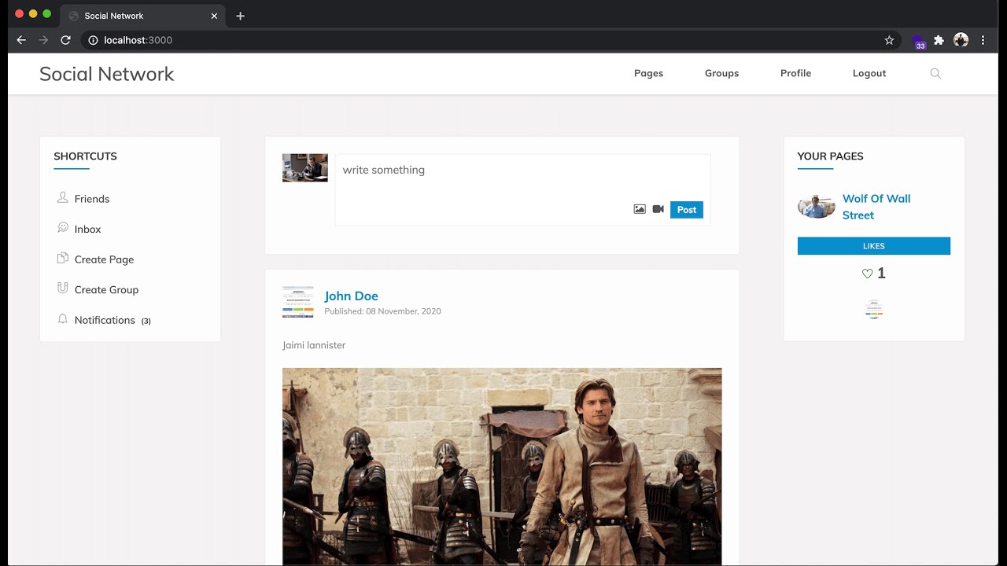
Task: Click John Doe's post avatar thumbnail
Action: [298, 302]
